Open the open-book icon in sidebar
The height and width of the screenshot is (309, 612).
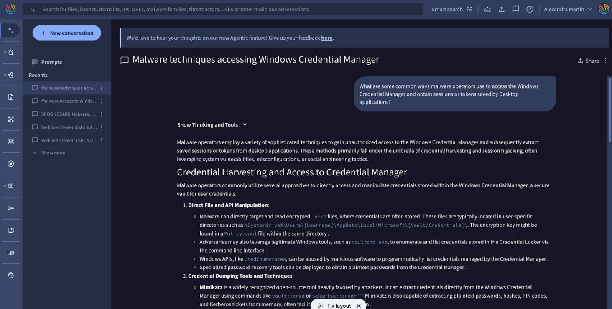[x=11, y=253]
